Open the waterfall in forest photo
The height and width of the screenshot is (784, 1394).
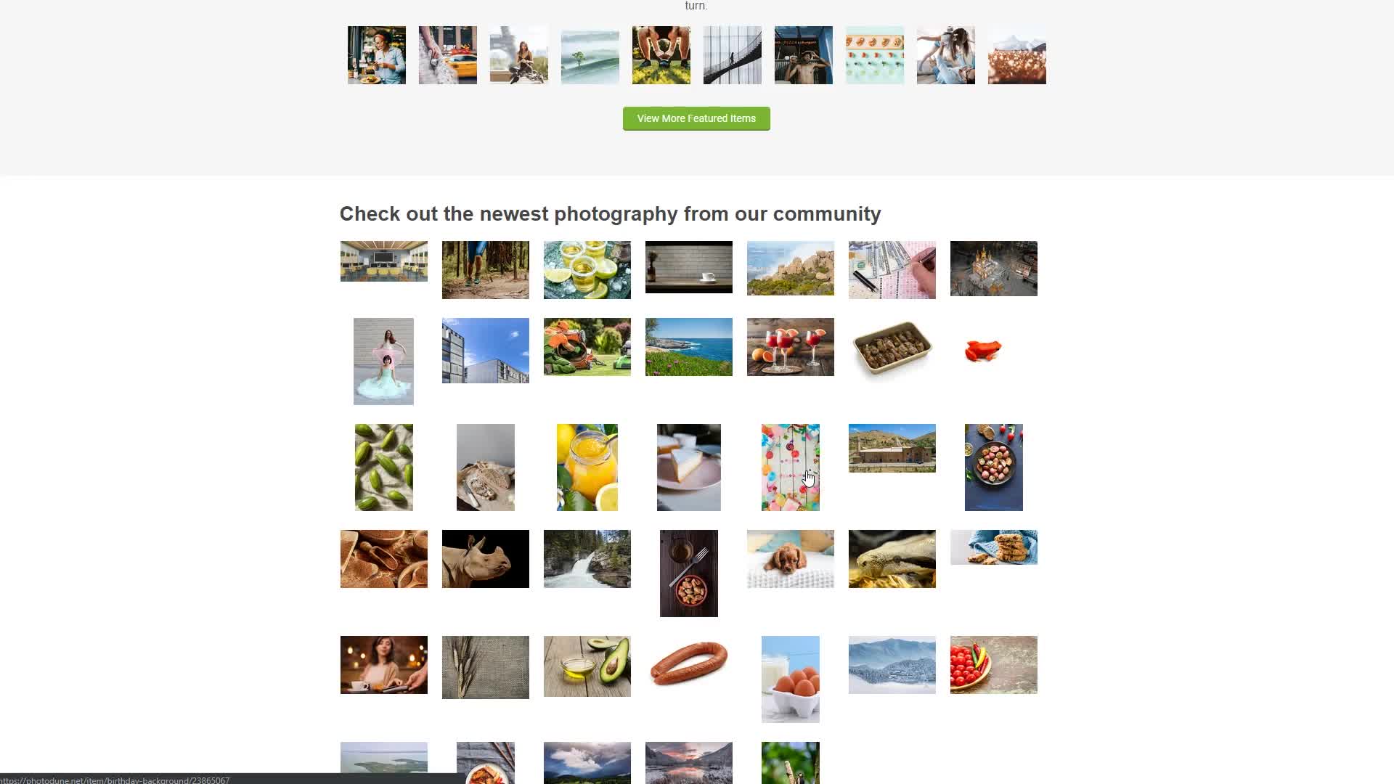pos(587,559)
